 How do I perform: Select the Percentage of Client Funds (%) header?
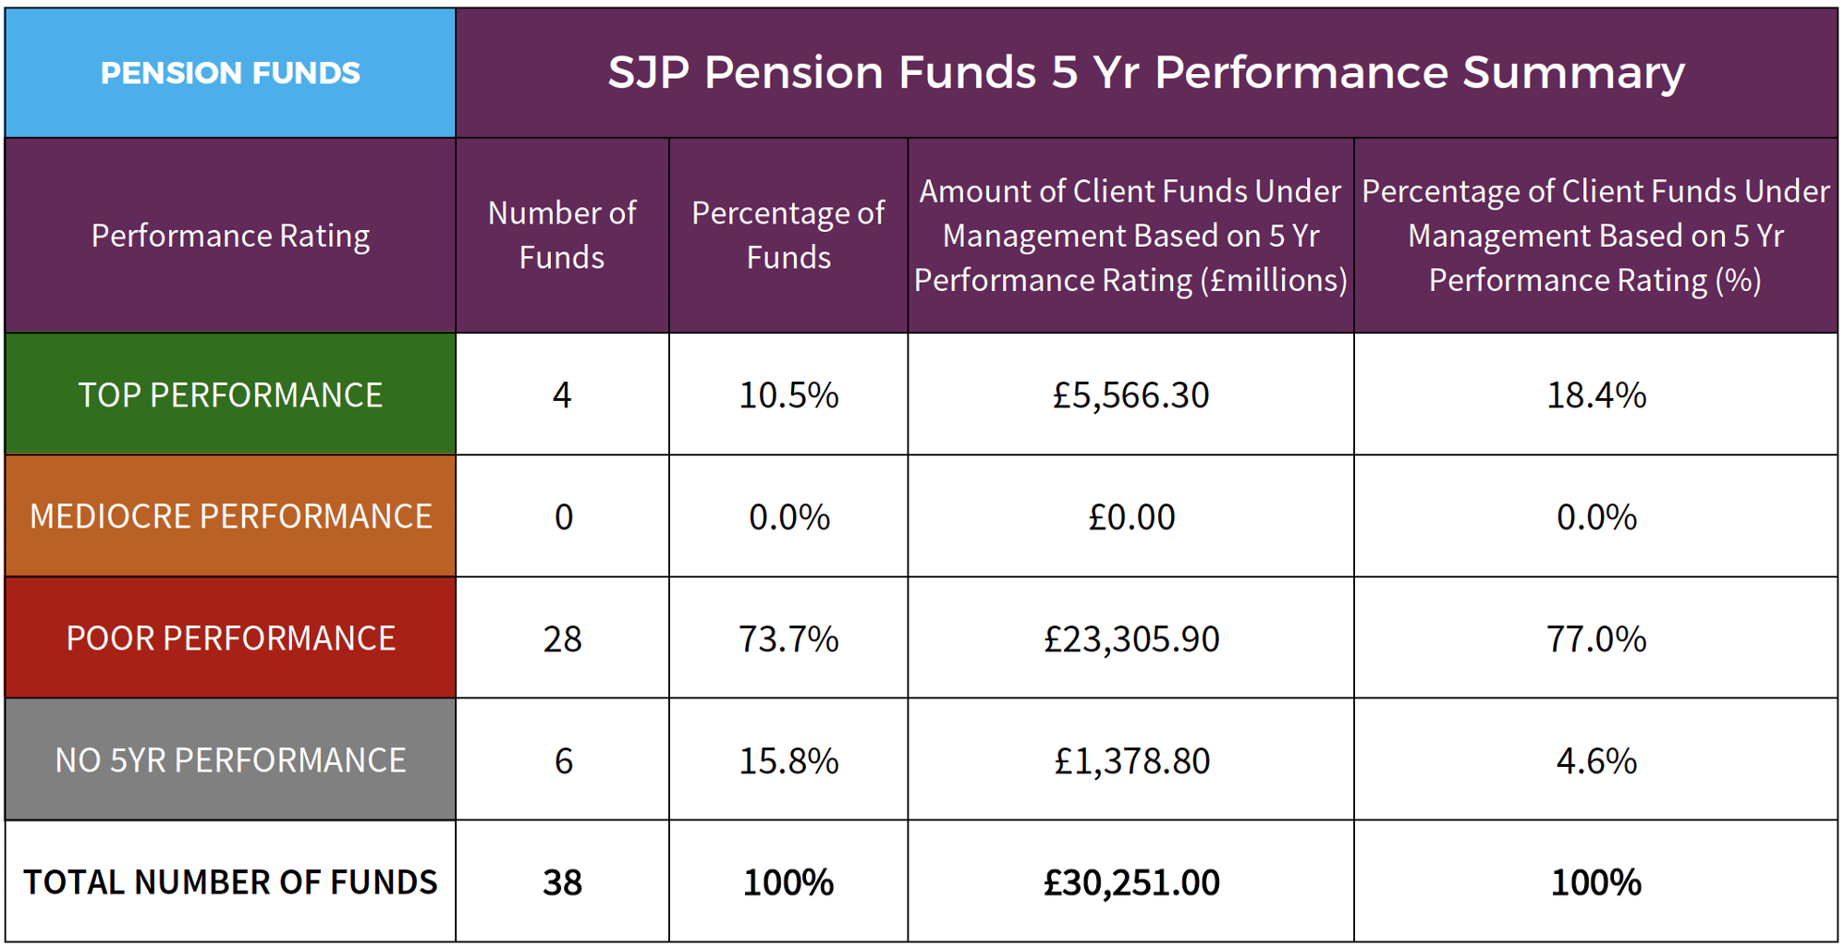pyautogui.click(x=1595, y=236)
